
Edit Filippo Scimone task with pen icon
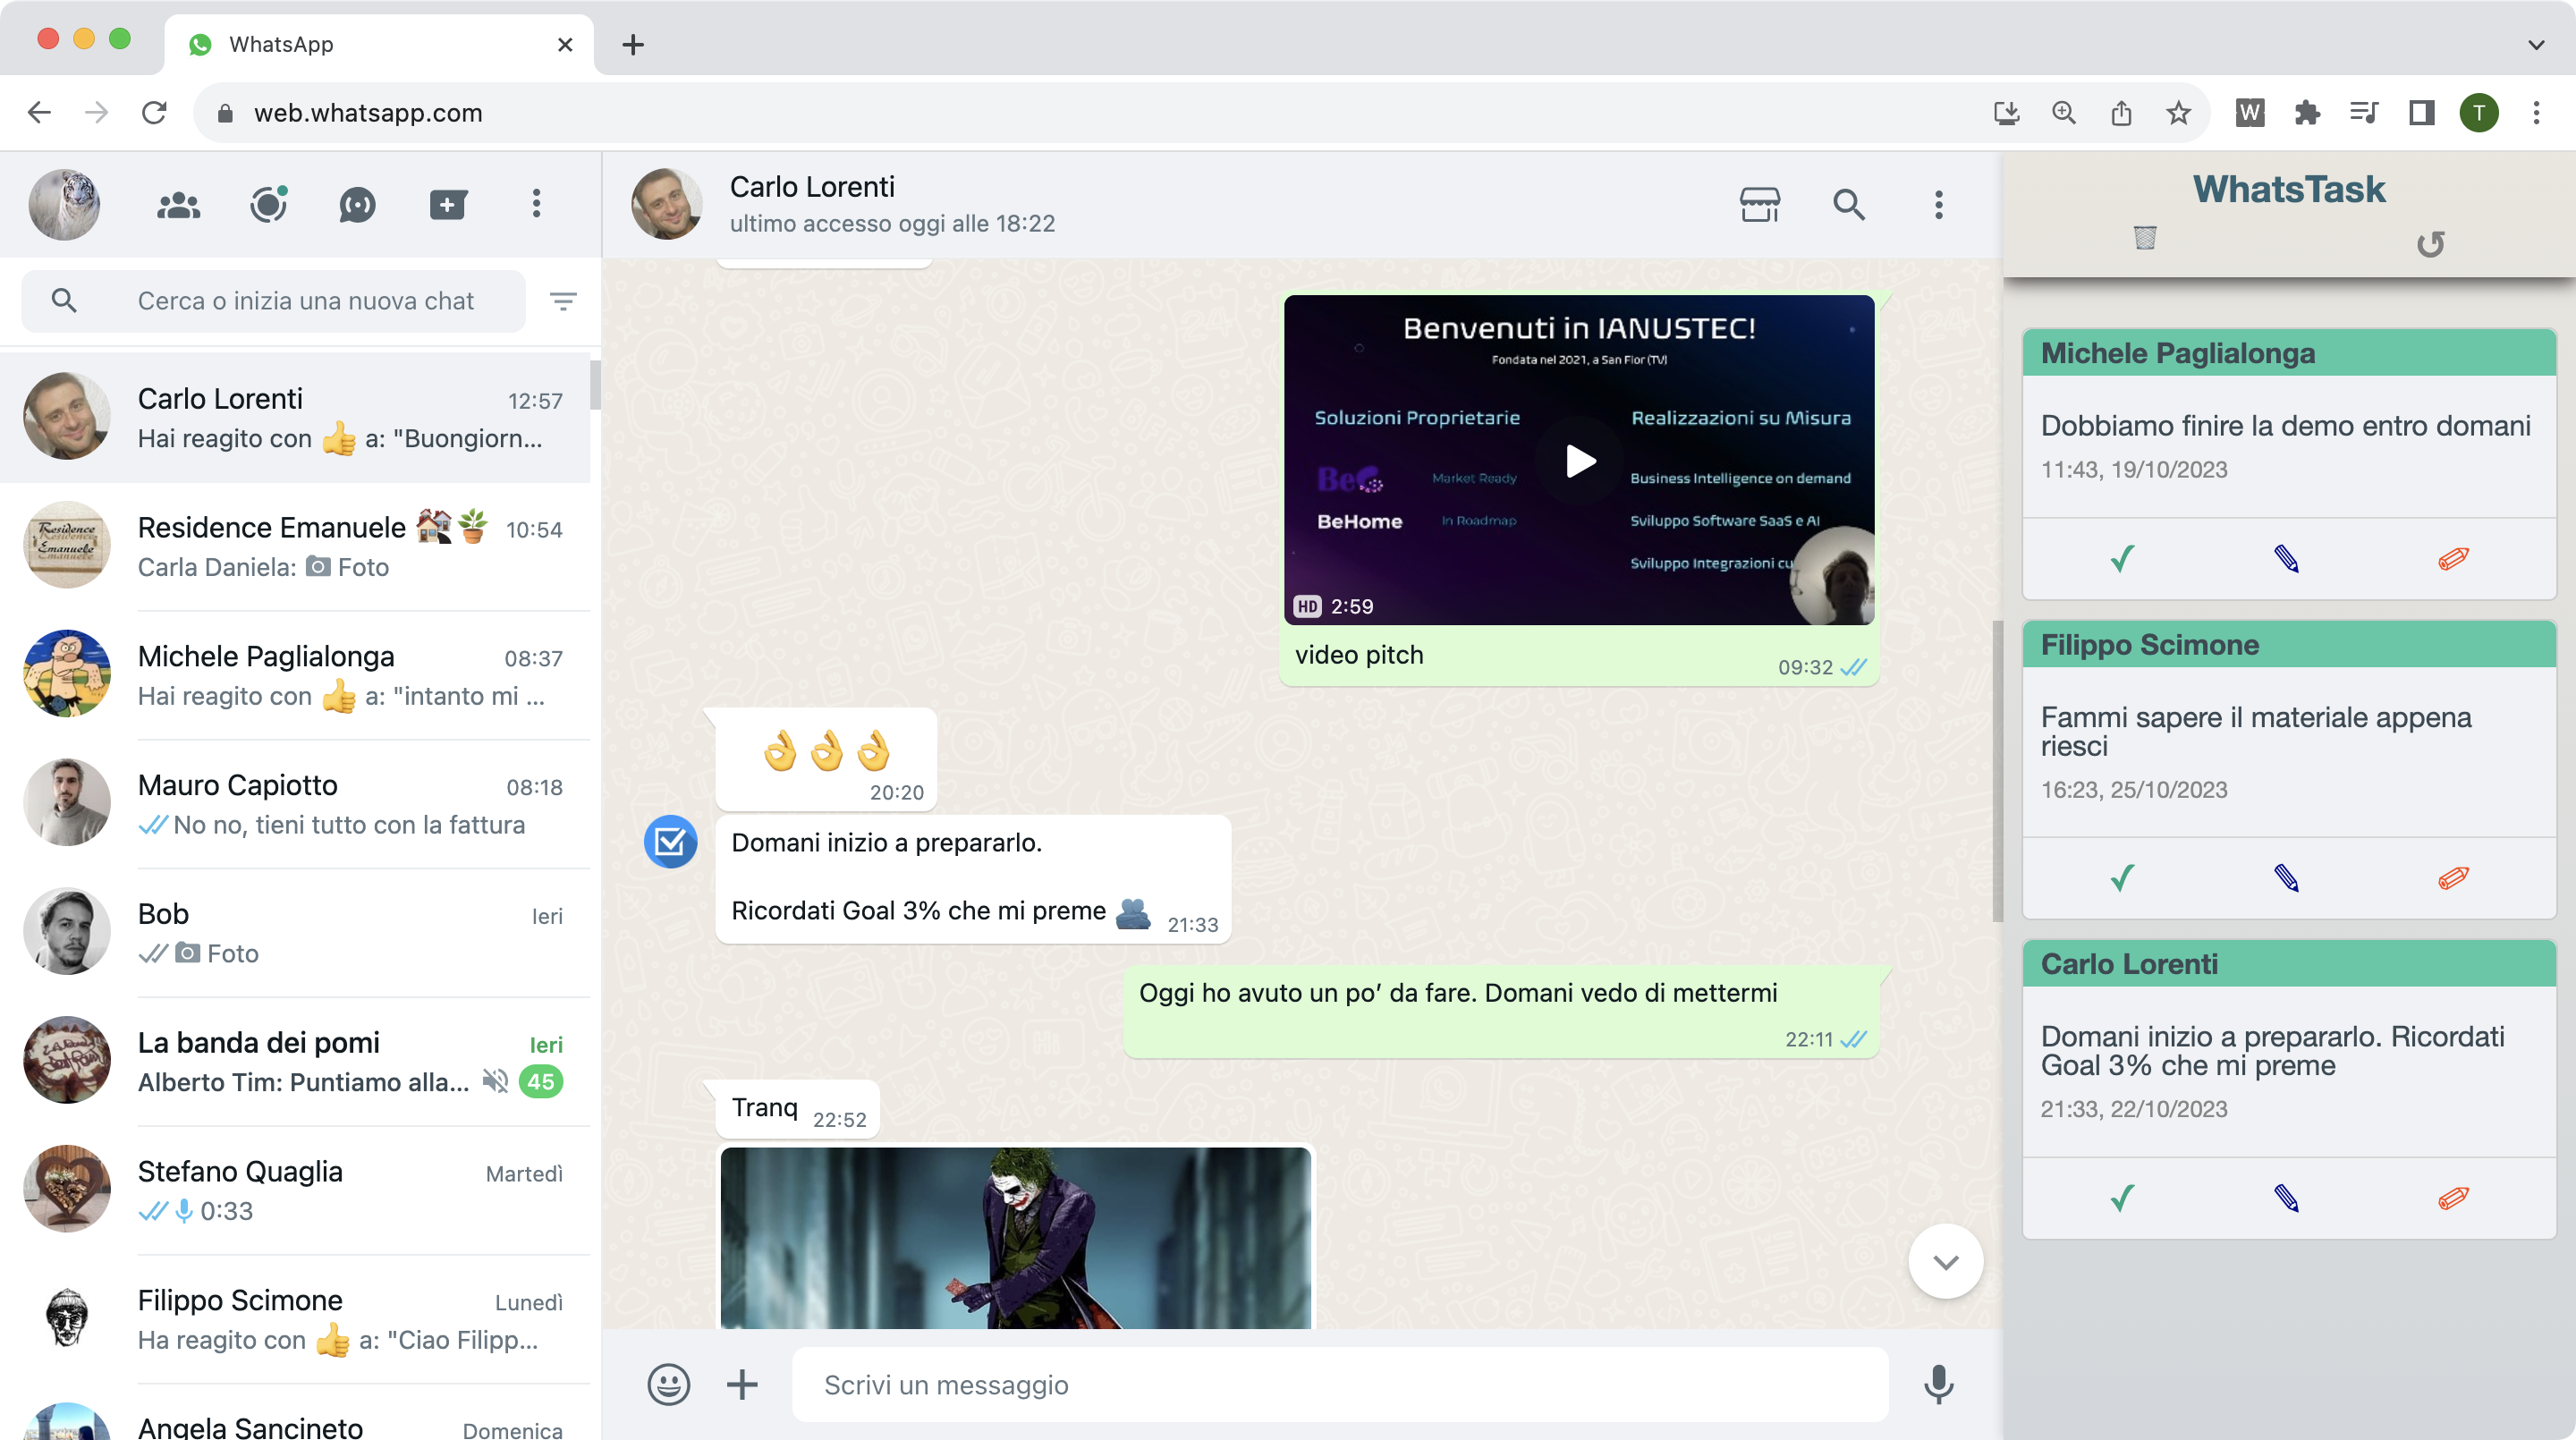click(x=2286, y=878)
